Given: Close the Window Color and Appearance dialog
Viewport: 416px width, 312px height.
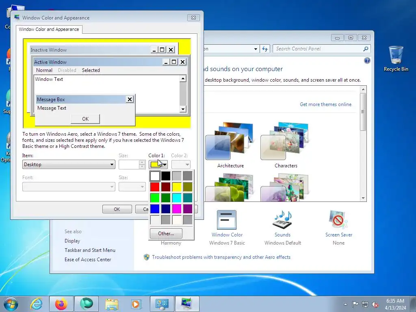Looking at the screenshot, I should (x=193, y=17).
